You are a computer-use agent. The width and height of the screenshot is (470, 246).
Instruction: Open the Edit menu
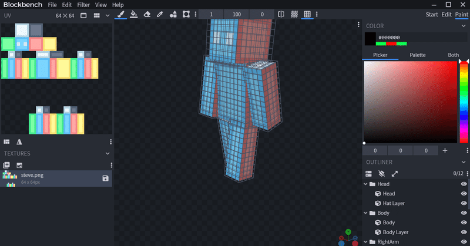pyautogui.click(x=66, y=5)
